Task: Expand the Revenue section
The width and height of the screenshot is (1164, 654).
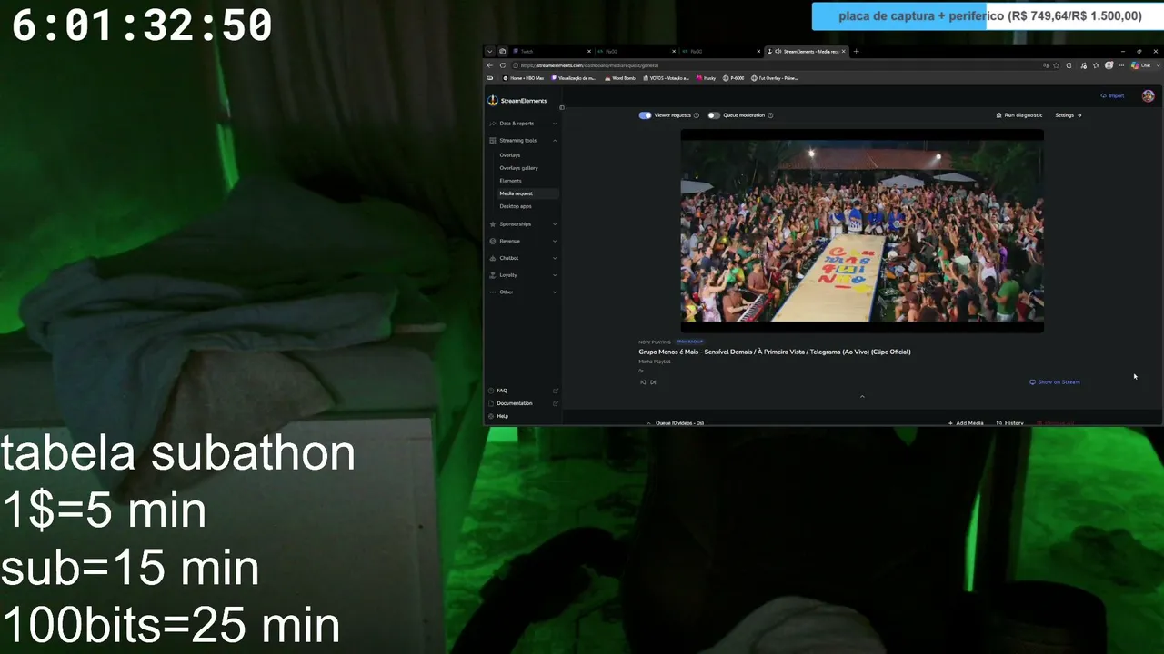Action: pos(523,242)
